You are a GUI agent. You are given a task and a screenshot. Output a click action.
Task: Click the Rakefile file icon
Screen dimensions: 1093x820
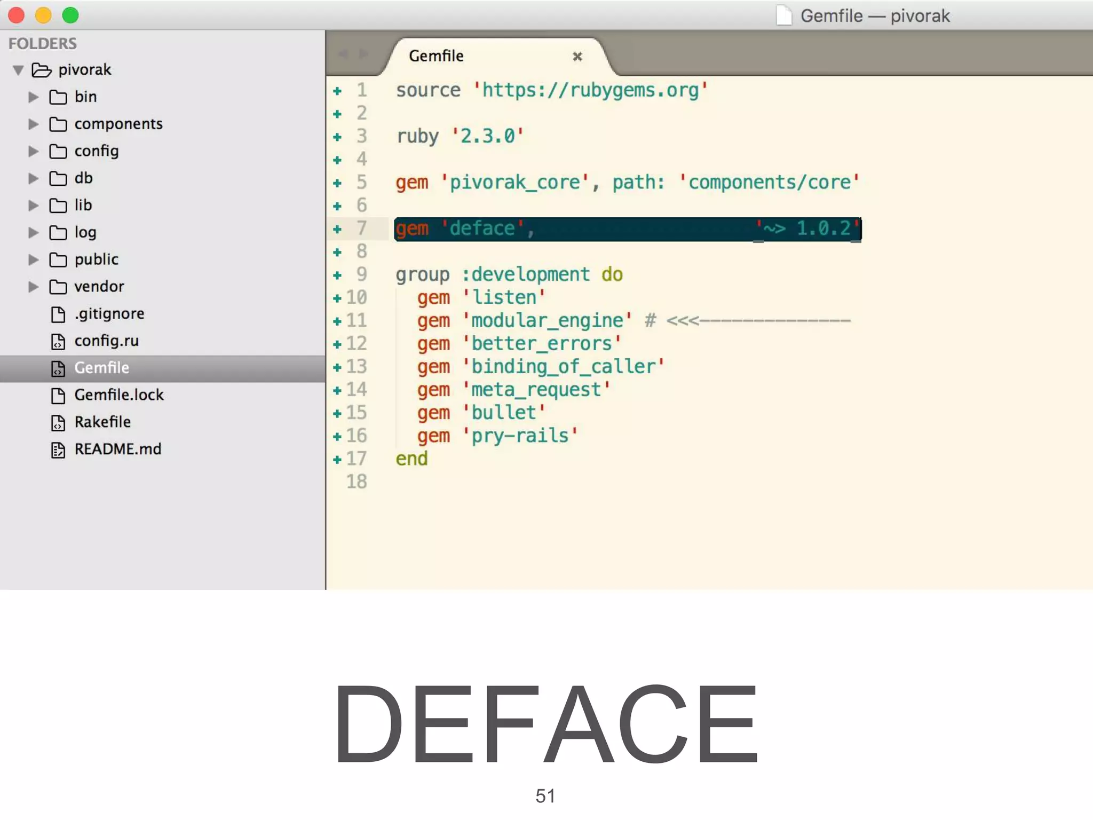[58, 423]
